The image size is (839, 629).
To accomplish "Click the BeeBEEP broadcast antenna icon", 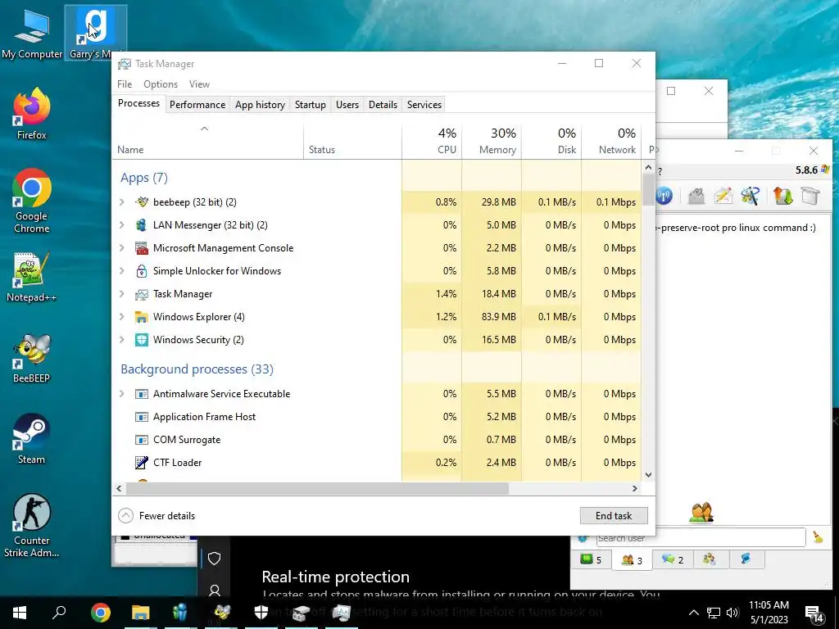I will 664,195.
